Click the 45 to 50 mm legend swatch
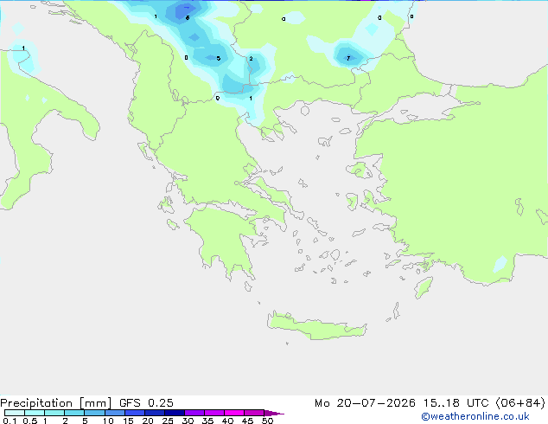This screenshot has width=548, height=424. point(254,413)
